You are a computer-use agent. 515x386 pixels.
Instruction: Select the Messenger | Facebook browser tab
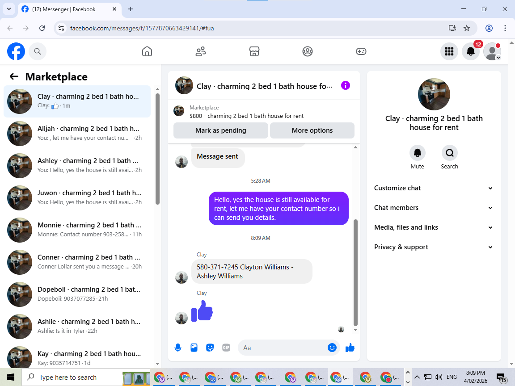[x=69, y=9]
